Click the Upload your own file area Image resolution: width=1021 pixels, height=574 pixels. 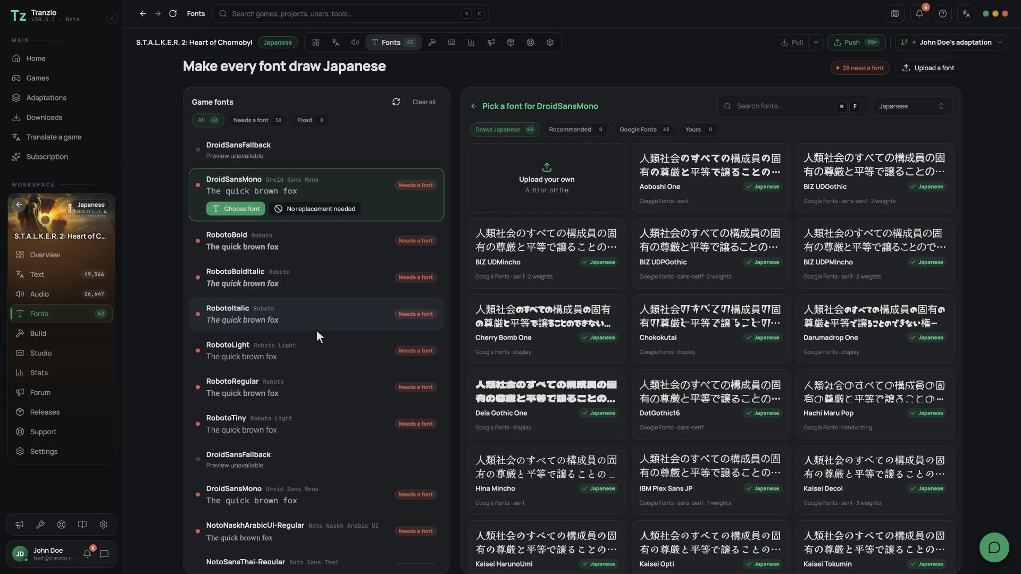(x=547, y=178)
